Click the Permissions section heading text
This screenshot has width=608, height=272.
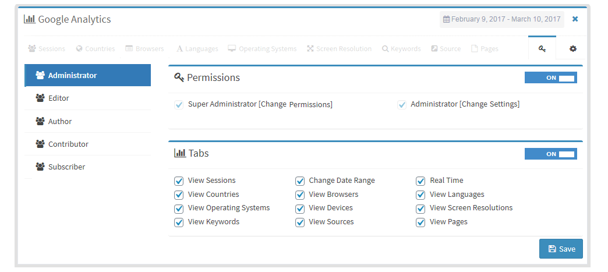pyautogui.click(x=213, y=77)
